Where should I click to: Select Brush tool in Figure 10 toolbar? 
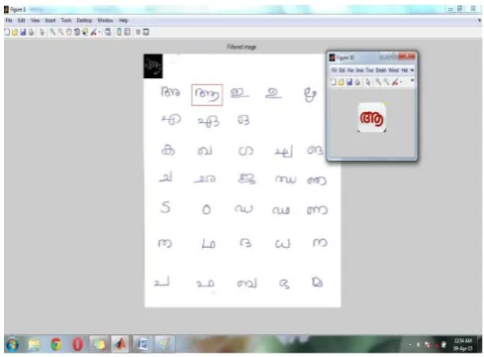coord(395,82)
